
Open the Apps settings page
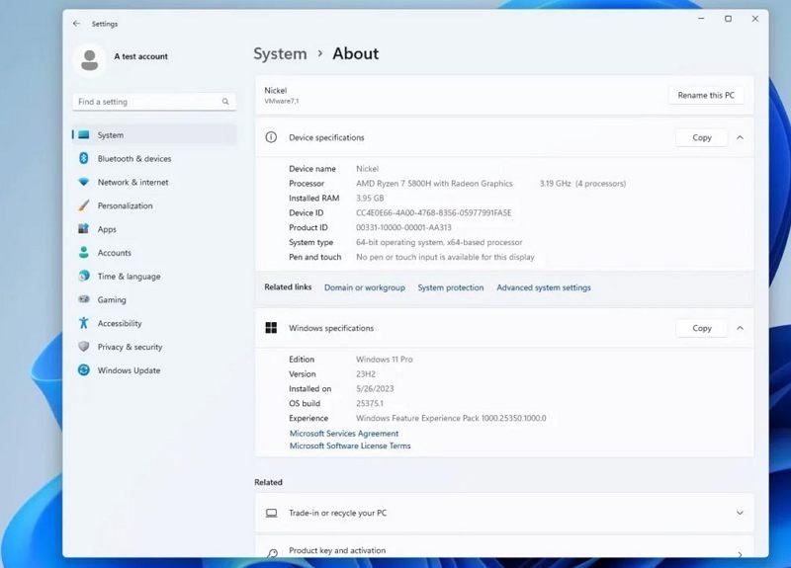(x=154, y=229)
